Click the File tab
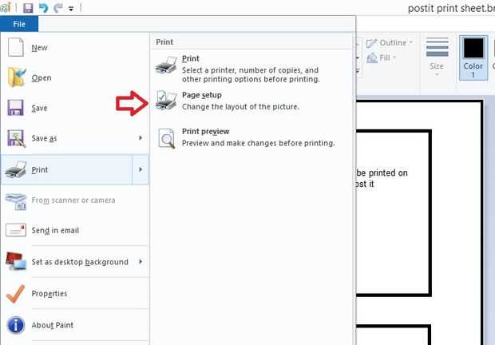 click(19, 24)
